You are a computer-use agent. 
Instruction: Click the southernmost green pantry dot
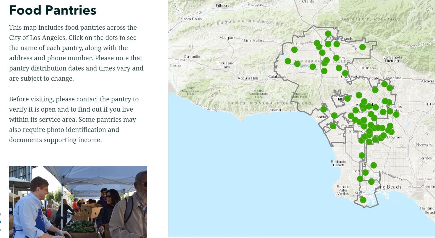click(x=363, y=200)
